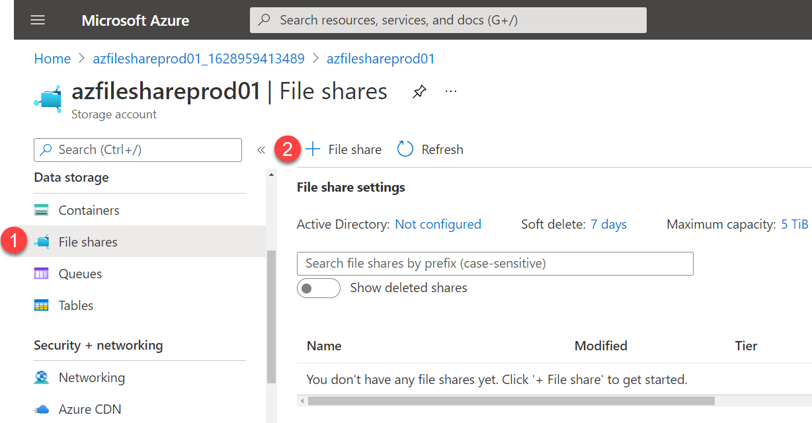812x423 pixels.
Task: Toggle Show deleted shares switch
Action: pos(319,288)
